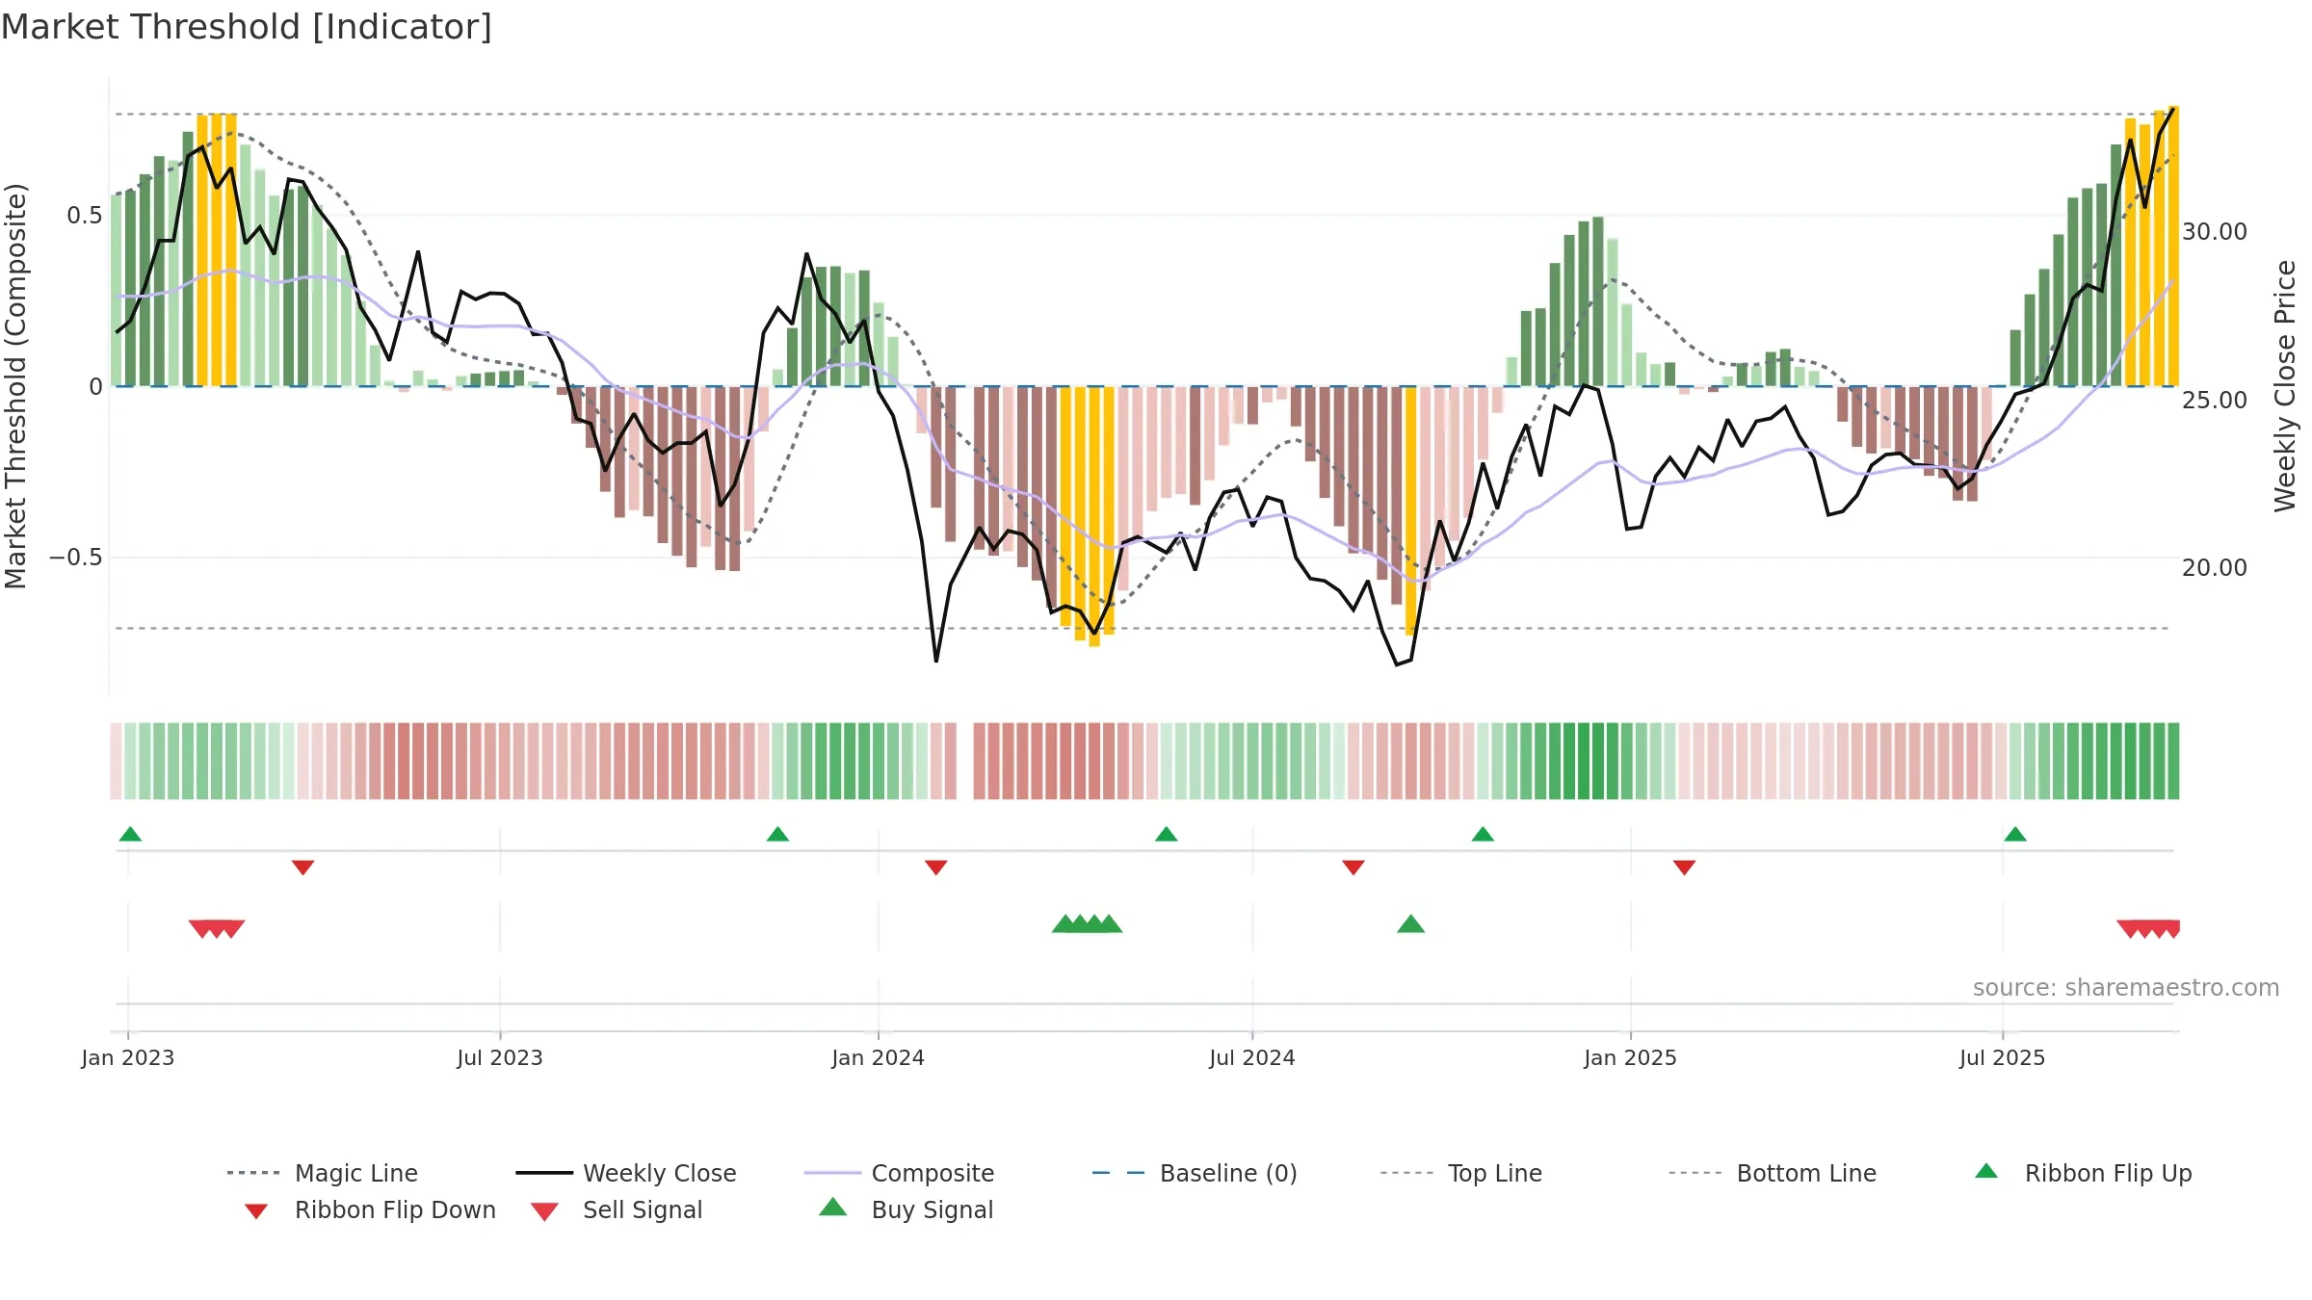The width and height of the screenshot is (2312, 1300).
Task: Click the 30.00 price axis label
Action: coord(2215,232)
